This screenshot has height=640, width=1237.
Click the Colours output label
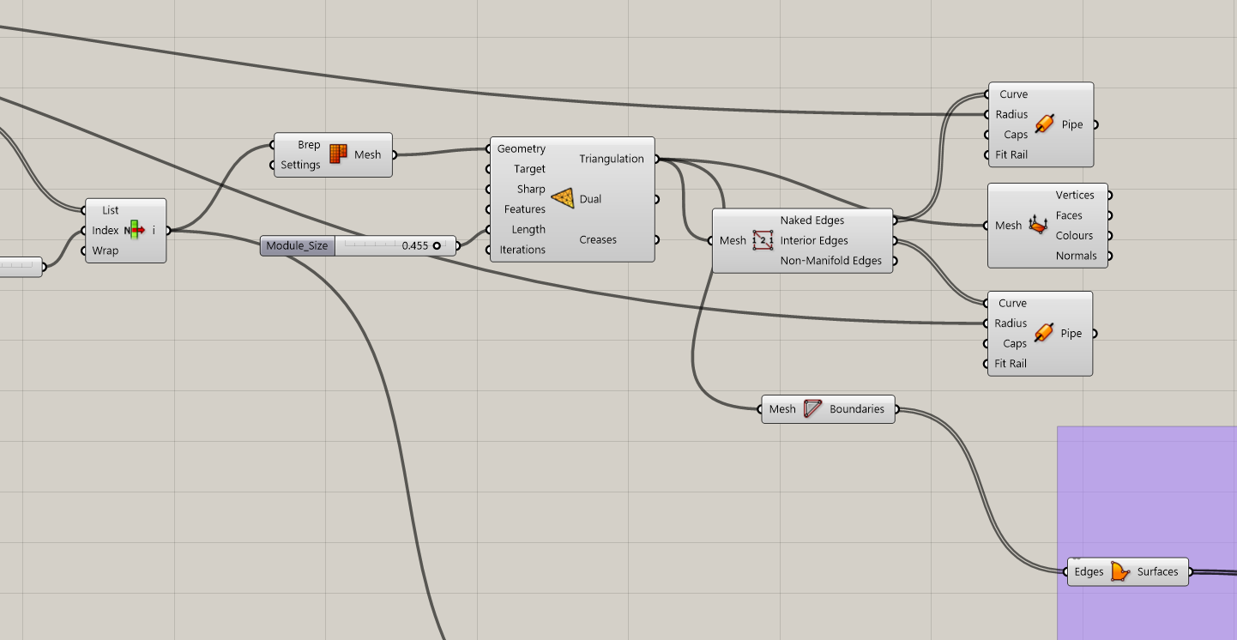1074,235
